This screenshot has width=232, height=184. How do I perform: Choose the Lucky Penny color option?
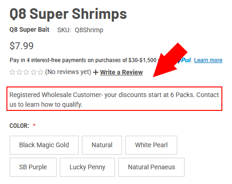(87, 167)
